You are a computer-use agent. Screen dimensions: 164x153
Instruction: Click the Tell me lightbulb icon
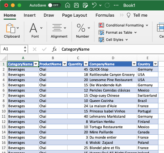[x=129, y=15]
